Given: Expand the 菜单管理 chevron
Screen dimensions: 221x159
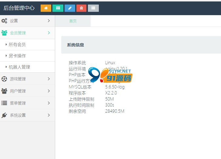Looking at the screenshot, I should (49, 103).
